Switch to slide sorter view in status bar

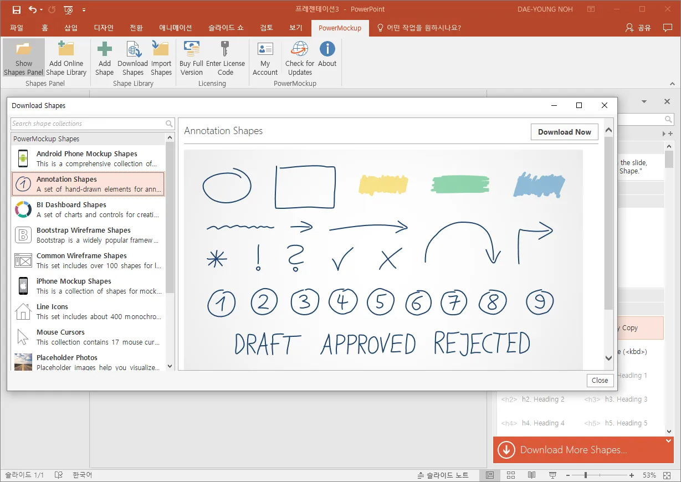click(x=511, y=475)
